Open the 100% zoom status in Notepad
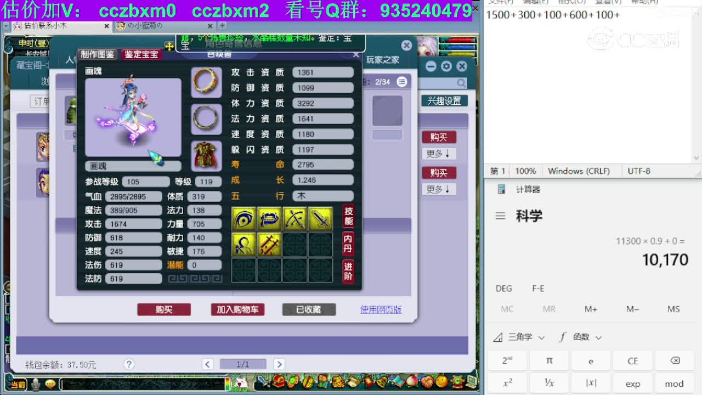This screenshot has width=702, height=395. point(525,171)
